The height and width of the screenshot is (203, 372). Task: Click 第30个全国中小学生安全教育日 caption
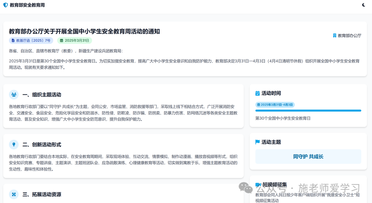coord(283,118)
